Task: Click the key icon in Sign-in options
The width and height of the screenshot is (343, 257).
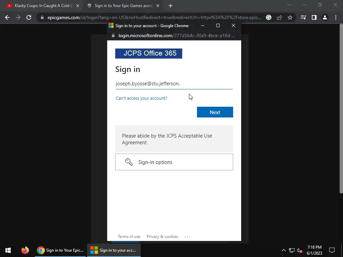Action: 129,162
